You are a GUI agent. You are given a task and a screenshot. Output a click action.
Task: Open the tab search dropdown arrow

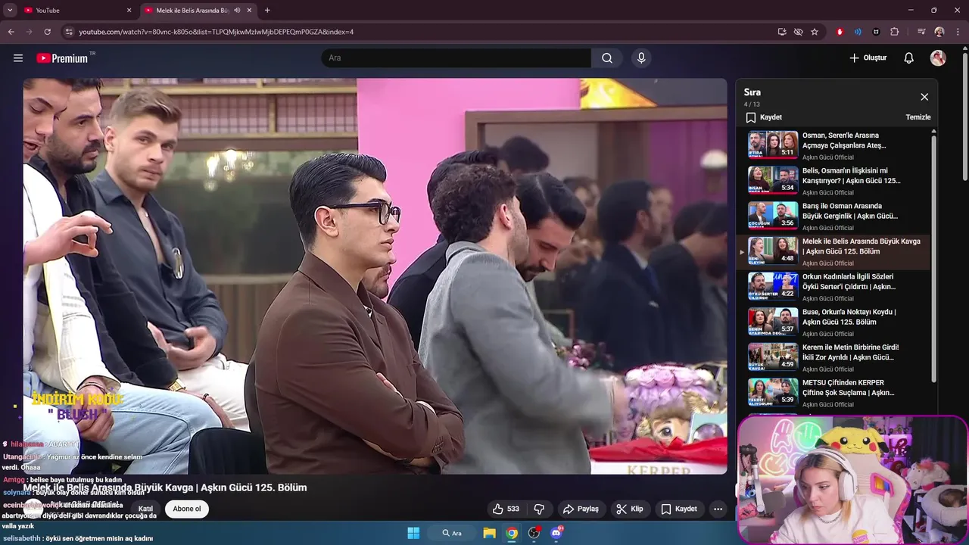tap(10, 11)
